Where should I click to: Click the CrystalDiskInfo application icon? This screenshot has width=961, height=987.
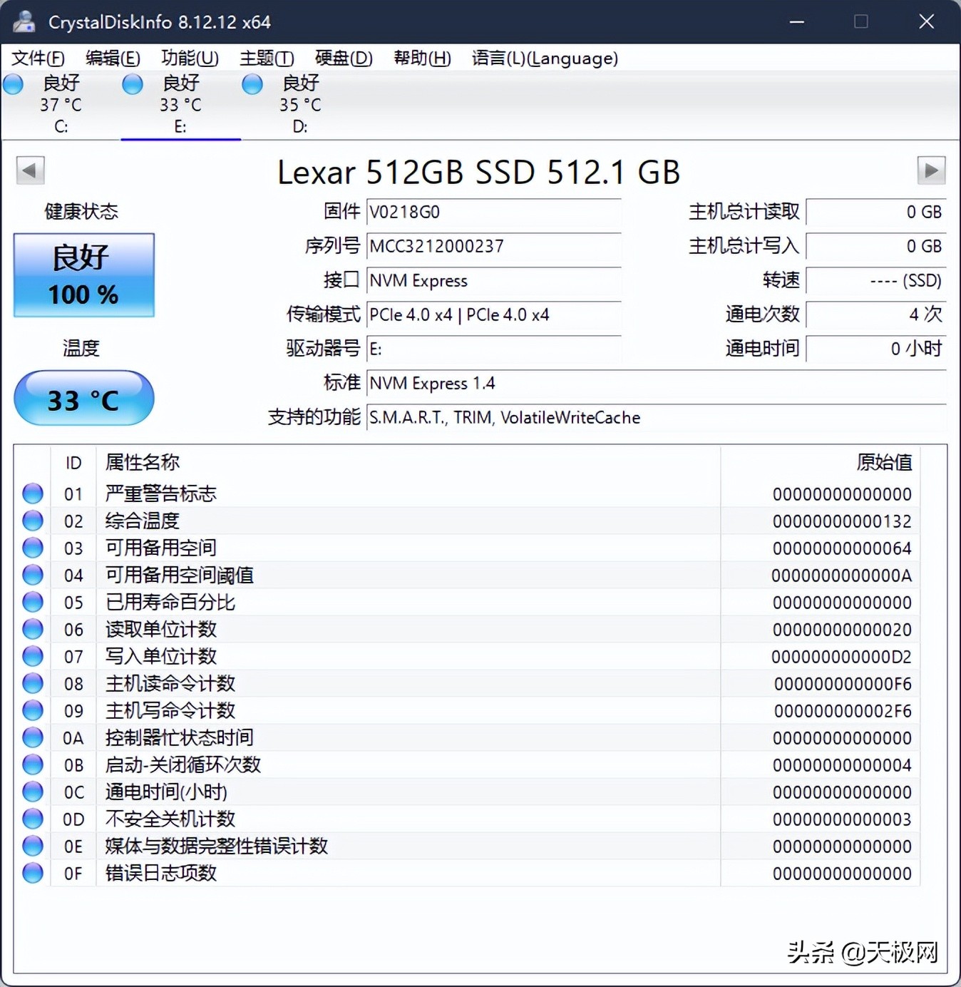(x=24, y=21)
